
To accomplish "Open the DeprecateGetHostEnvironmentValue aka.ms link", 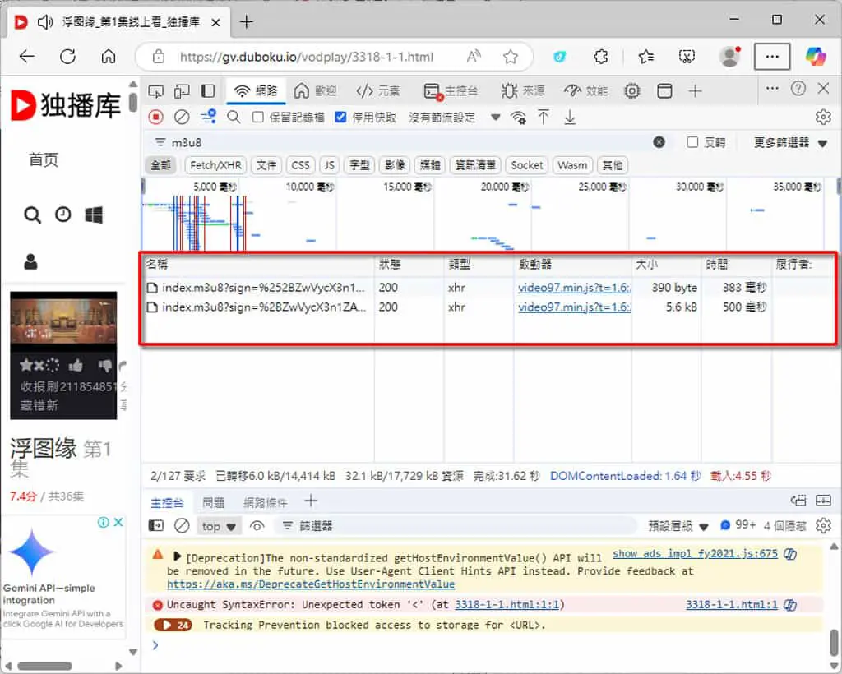I will (311, 584).
